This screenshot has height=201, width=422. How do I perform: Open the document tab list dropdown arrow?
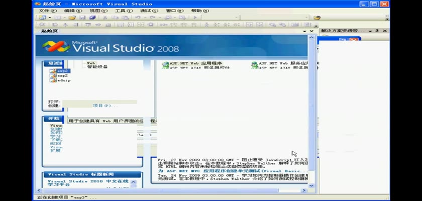(x=304, y=31)
